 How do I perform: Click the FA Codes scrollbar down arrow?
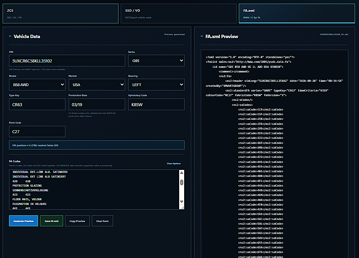[182, 202]
